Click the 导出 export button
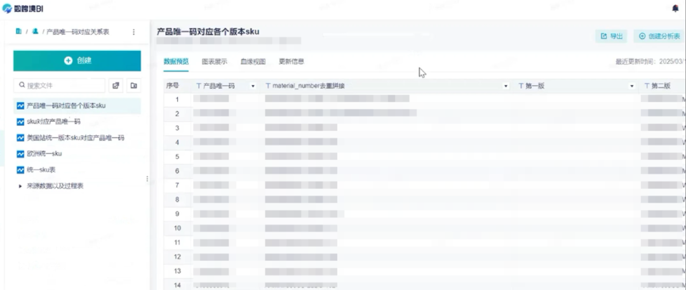 [x=611, y=36]
